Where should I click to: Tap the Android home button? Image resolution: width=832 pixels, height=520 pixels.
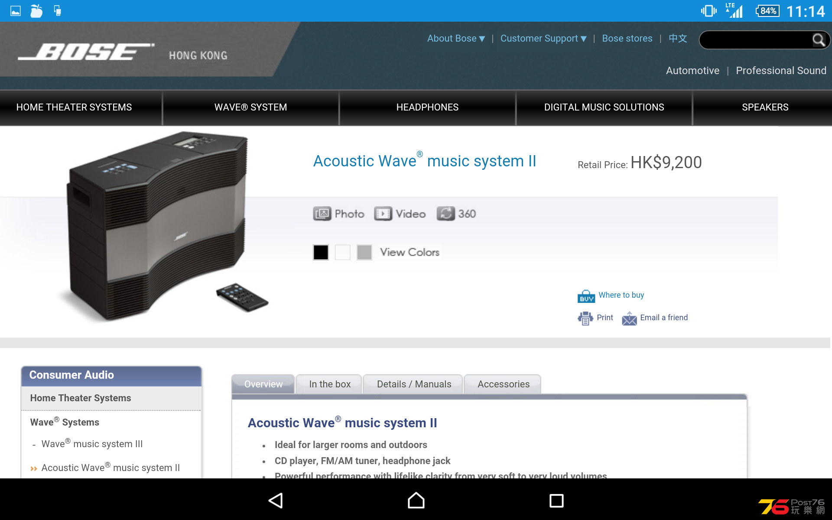point(416,500)
